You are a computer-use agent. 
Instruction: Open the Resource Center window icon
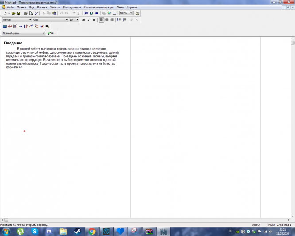(x=114, y=13)
